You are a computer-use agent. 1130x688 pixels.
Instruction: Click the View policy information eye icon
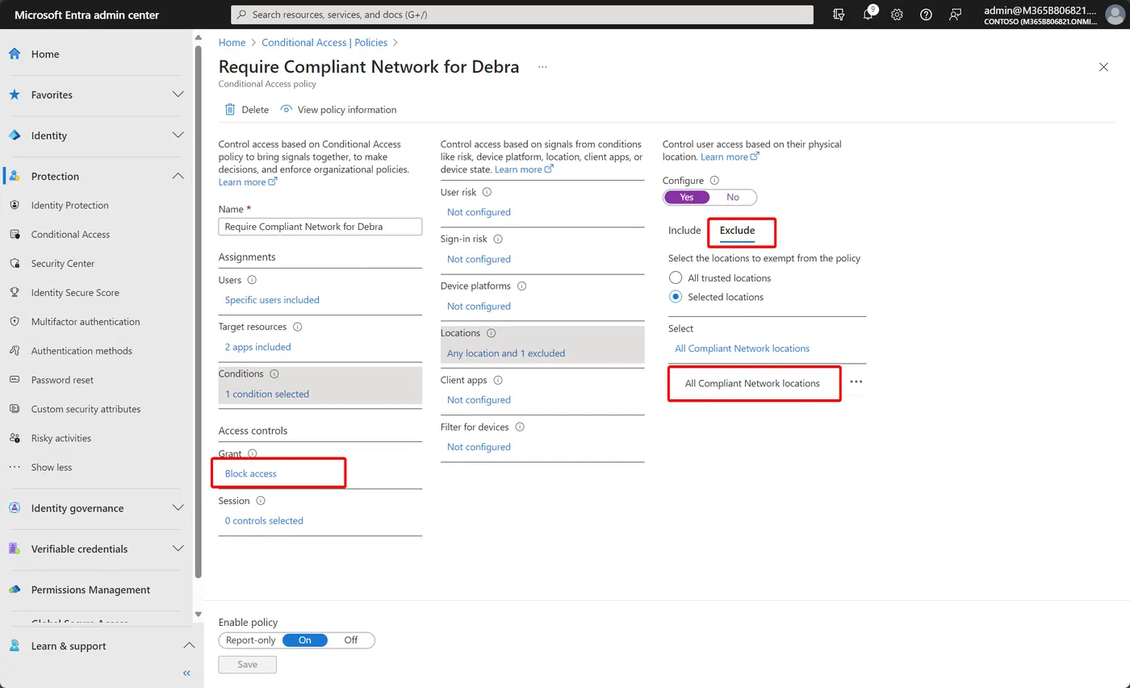coord(286,109)
